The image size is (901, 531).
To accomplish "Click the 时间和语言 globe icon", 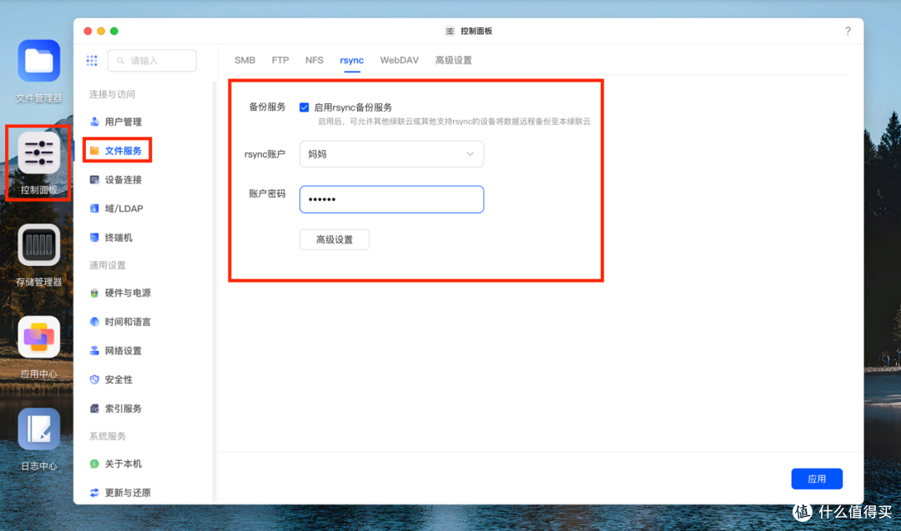I will (x=94, y=322).
